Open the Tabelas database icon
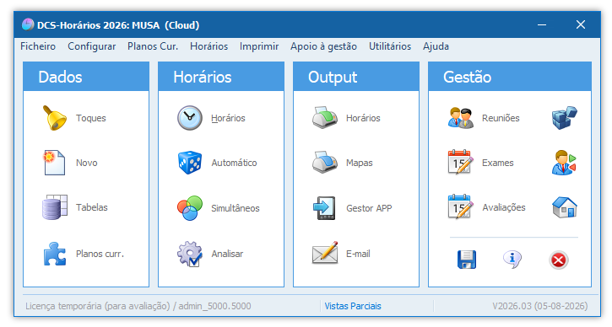 point(55,207)
